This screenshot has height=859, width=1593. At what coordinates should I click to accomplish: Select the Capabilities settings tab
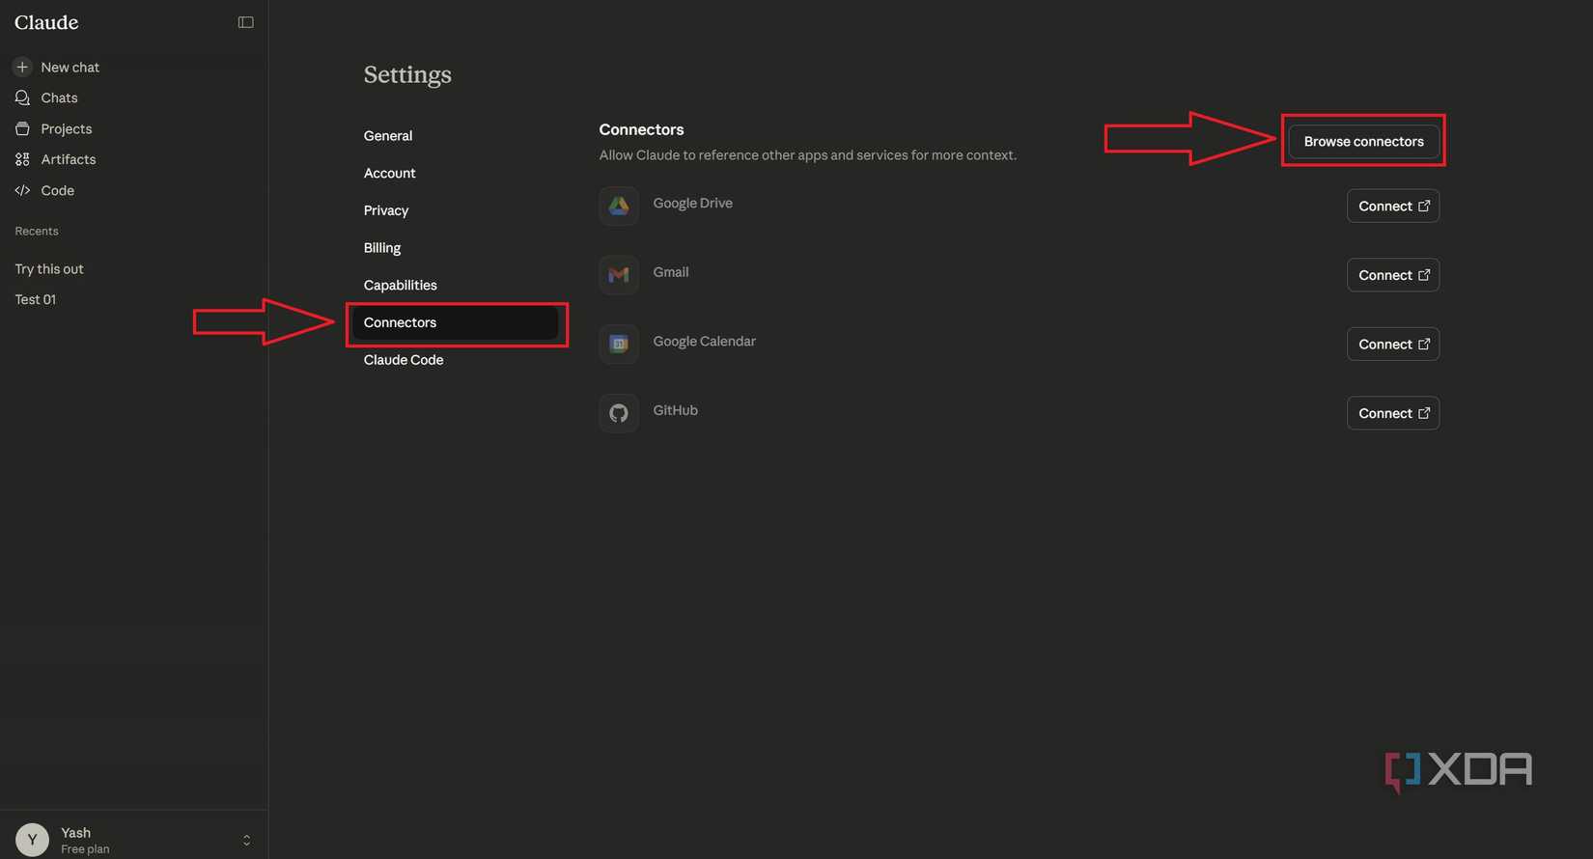click(401, 285)
